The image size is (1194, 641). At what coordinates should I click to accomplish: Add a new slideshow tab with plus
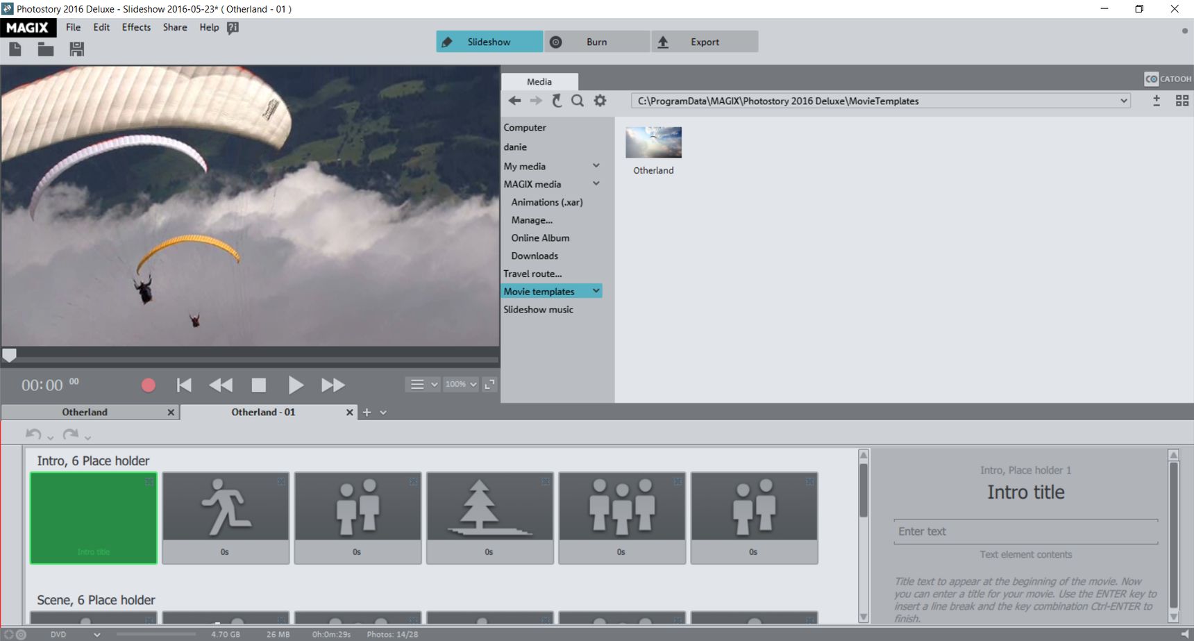tap(367, 413)
